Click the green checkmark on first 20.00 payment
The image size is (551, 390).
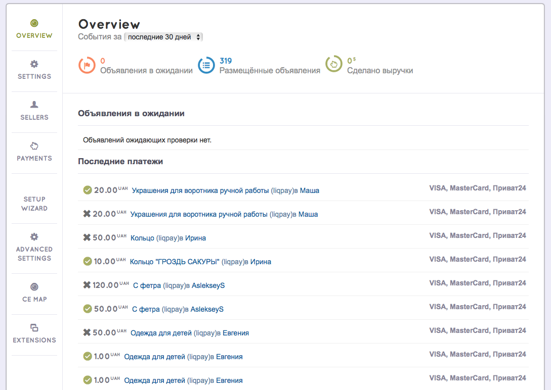(88, 190)
